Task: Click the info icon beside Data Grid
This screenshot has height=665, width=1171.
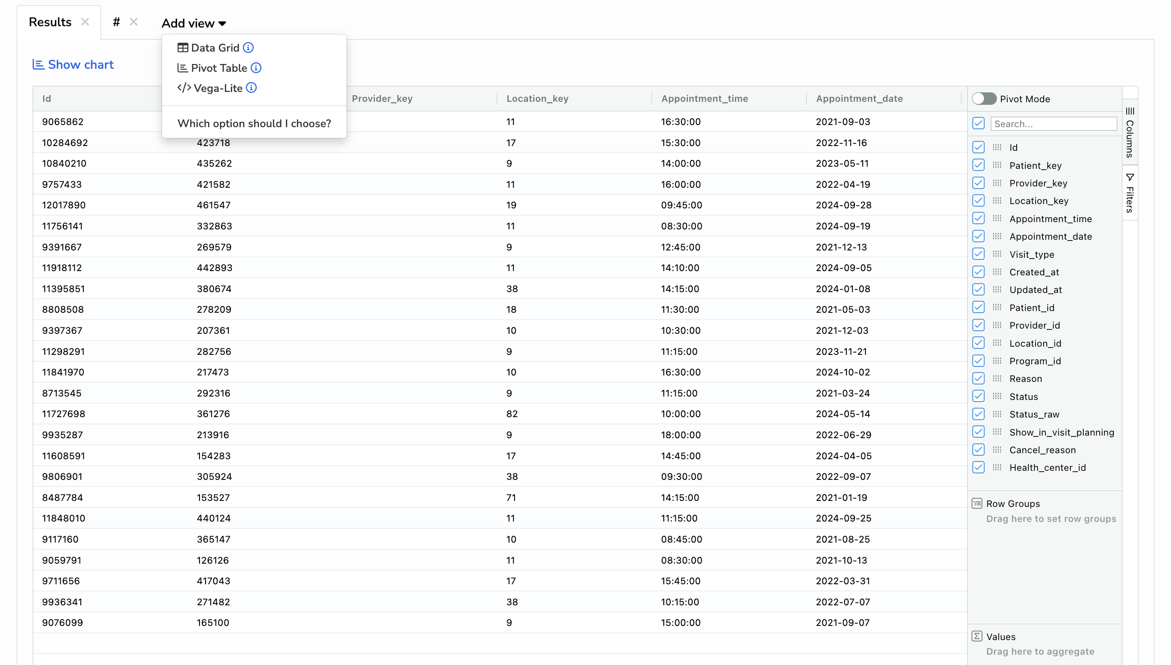Action: click(x=248, y=48)
